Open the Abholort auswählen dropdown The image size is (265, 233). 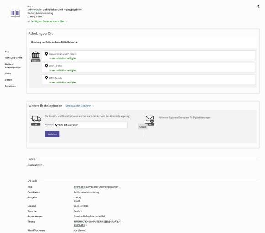click(x=91, y=125)
